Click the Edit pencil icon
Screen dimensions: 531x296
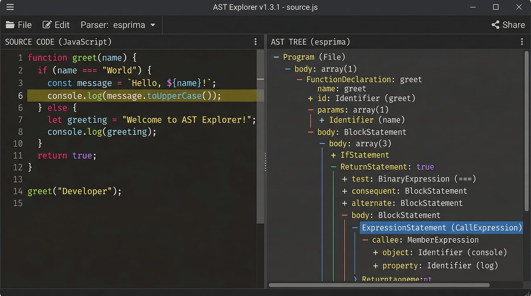click(x=47, y=25)
